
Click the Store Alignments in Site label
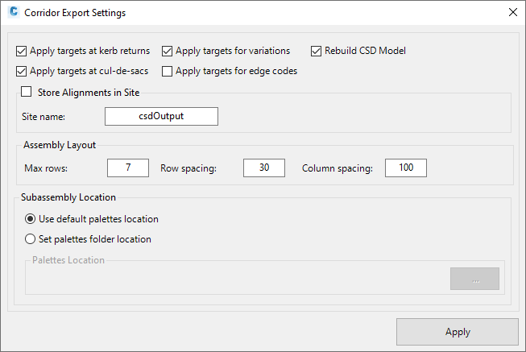(x=89, y=93)
